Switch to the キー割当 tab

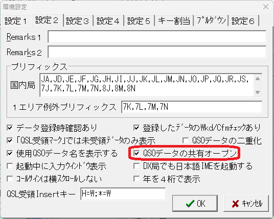point(174,21)
